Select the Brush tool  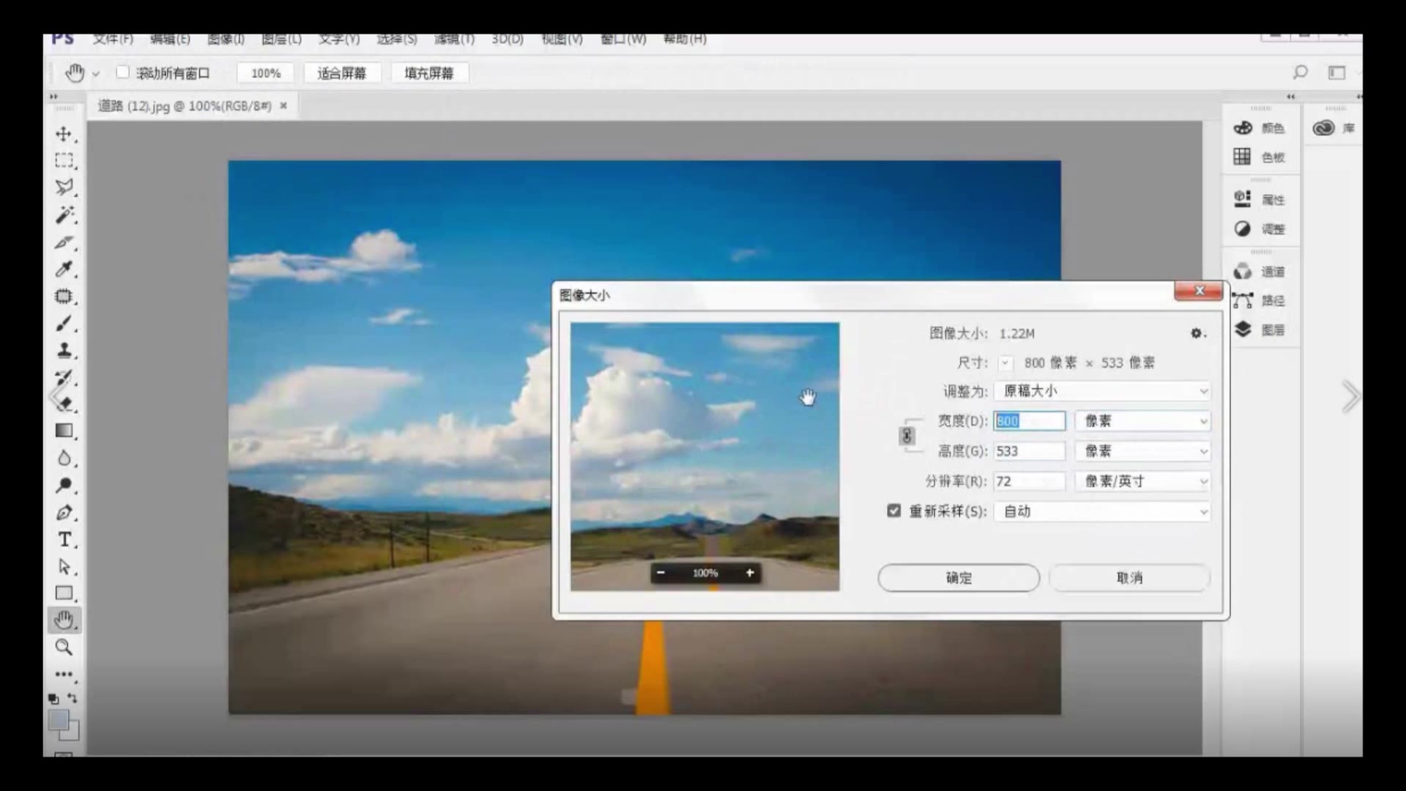[64, 323]
